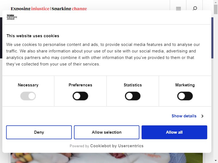Turn on the Marketing cookies toggle
This screenshot has height=163, width=218.
[x=185, y=96]
